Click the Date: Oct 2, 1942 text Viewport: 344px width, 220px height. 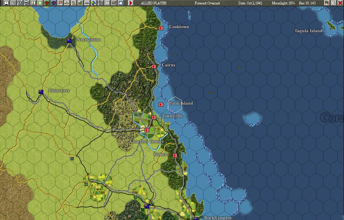pyautogui.click(x=250, y=3)
